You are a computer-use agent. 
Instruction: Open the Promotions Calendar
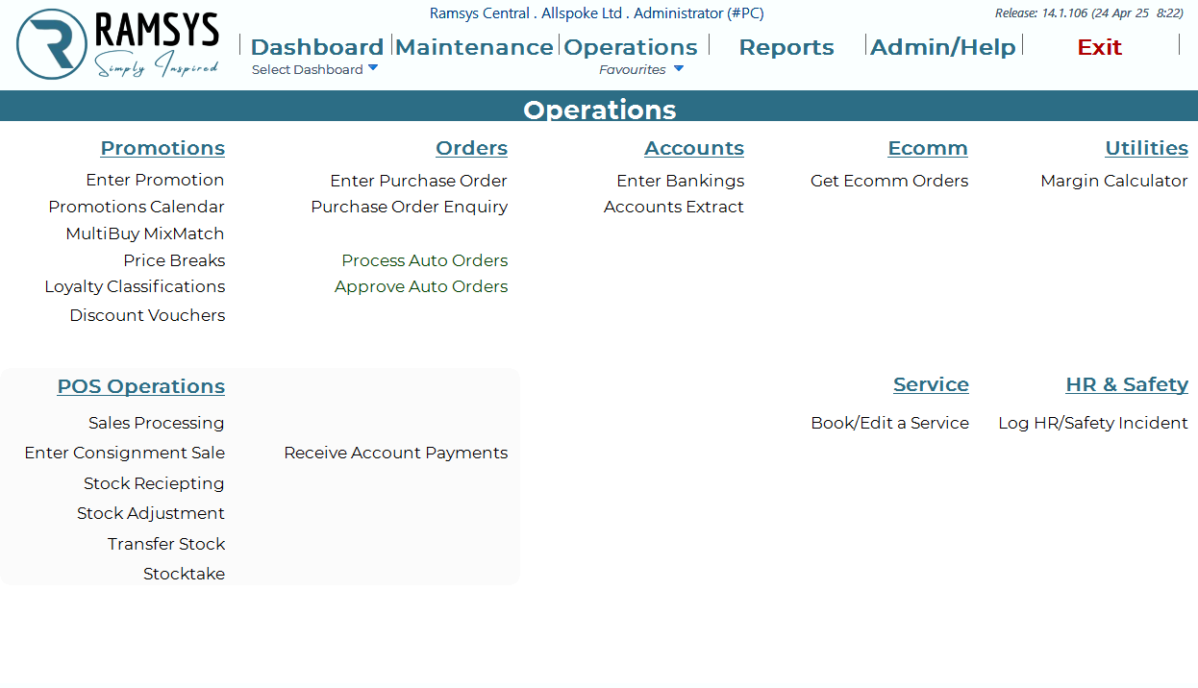click(x=137, y=207)
